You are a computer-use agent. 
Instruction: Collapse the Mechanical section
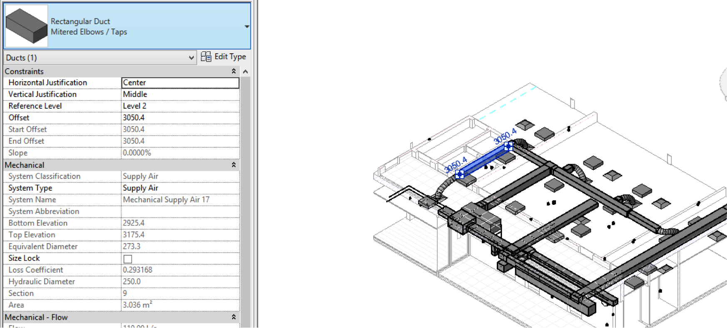(233, 165)
